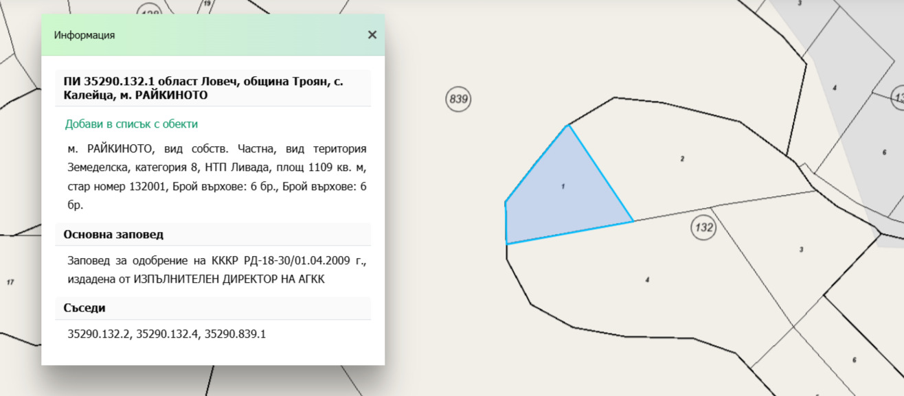The height and width of the screenshot is (396, 904).
Task: Click the ПИ 35290.132.1 parcel title
Action: tap(203, 88)
